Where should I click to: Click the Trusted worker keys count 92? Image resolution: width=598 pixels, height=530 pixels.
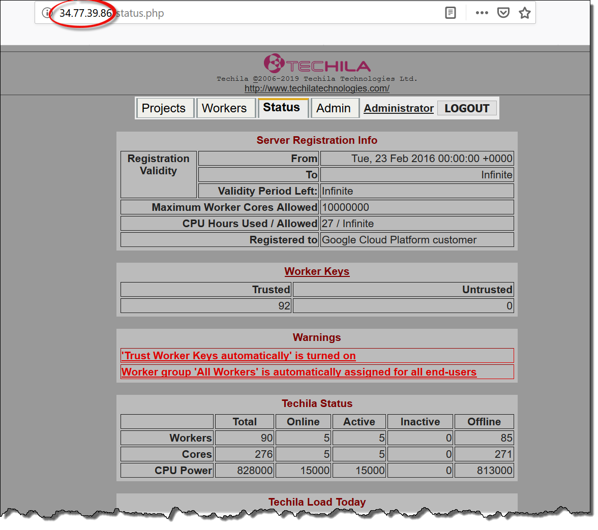pyautogui.click(x=284, y=306)
